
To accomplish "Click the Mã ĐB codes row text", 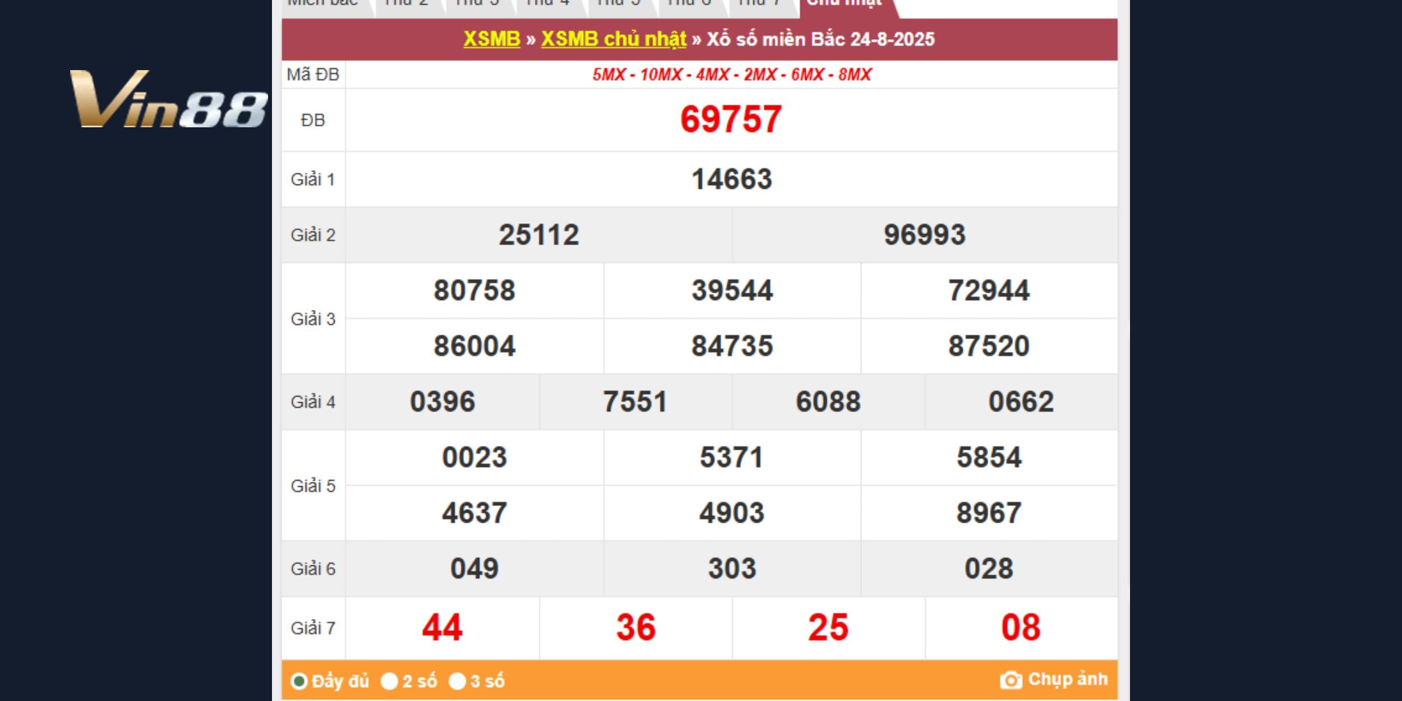I will click(x=731, y=75).
